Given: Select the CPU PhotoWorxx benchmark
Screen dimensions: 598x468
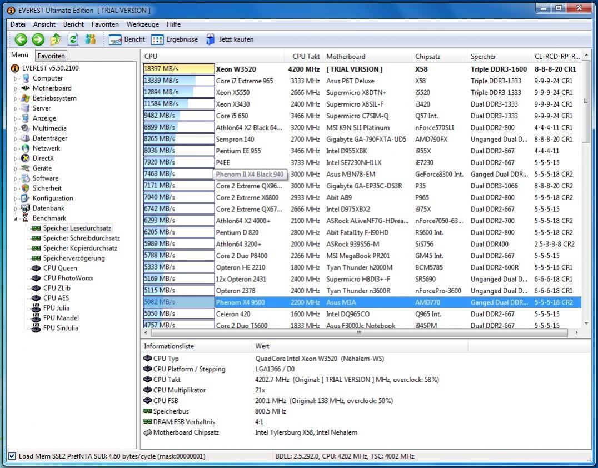Looking at the screenshot, I should coord(68,278).
